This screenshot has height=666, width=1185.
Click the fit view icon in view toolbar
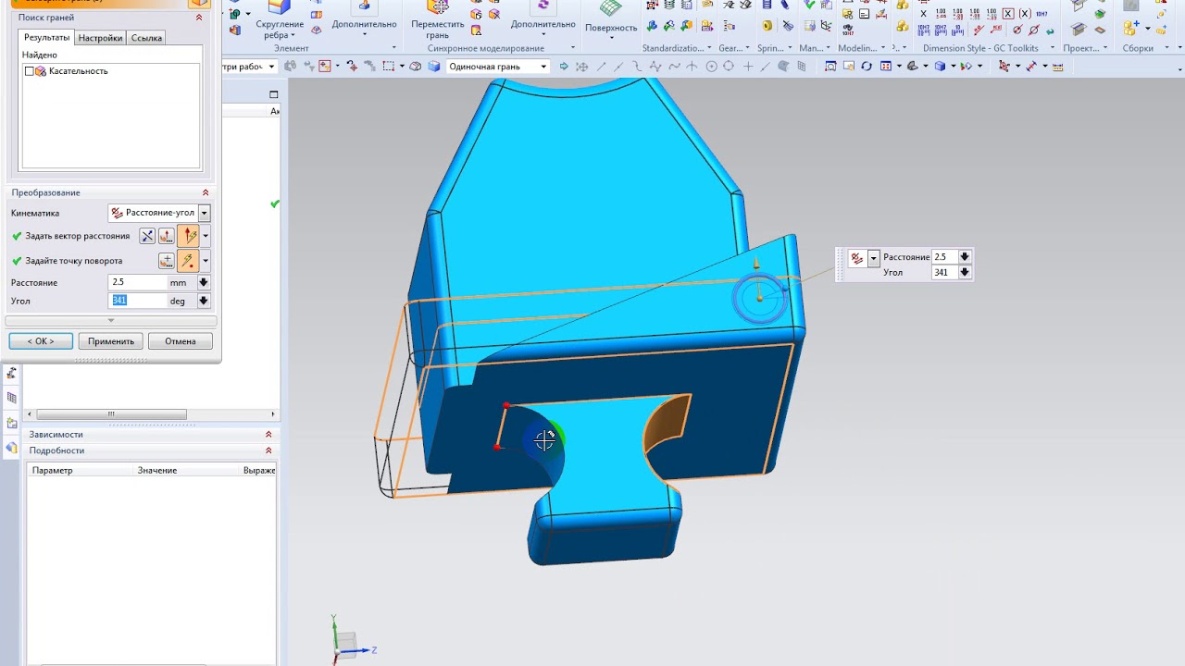pos(830,67)
